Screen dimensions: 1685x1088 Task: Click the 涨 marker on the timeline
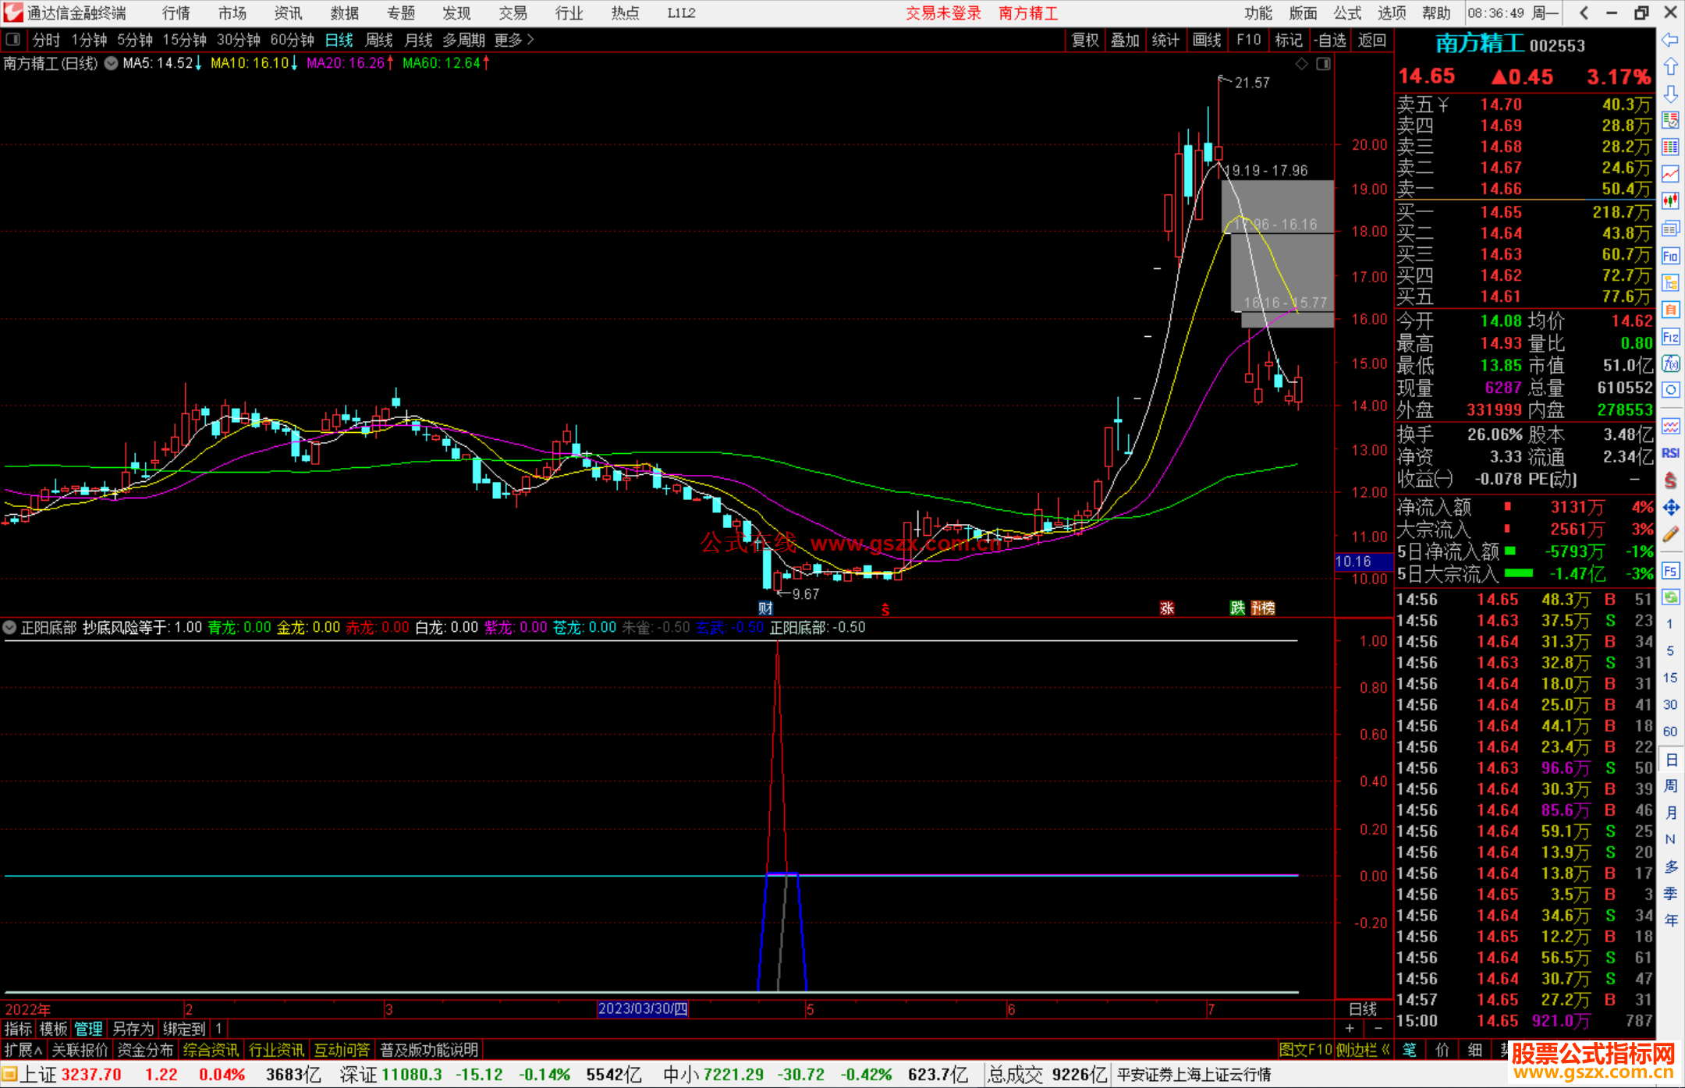(x=1167, y=608)
